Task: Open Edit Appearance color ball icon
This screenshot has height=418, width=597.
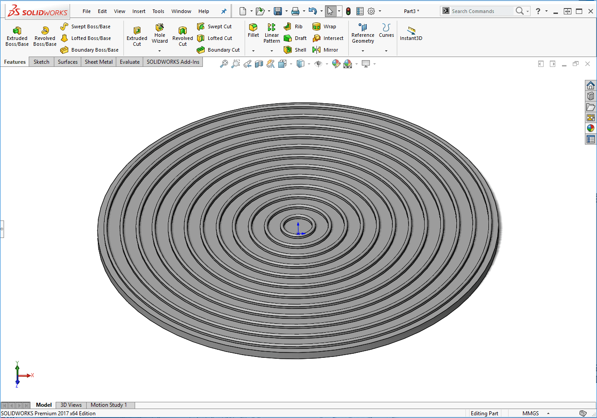Action: pos(336,64)
